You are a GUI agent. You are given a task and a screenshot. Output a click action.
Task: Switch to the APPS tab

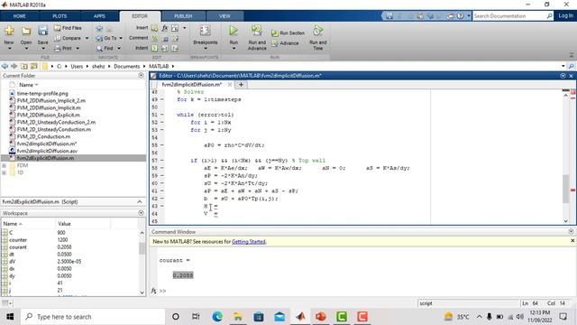tap(99, 16)
